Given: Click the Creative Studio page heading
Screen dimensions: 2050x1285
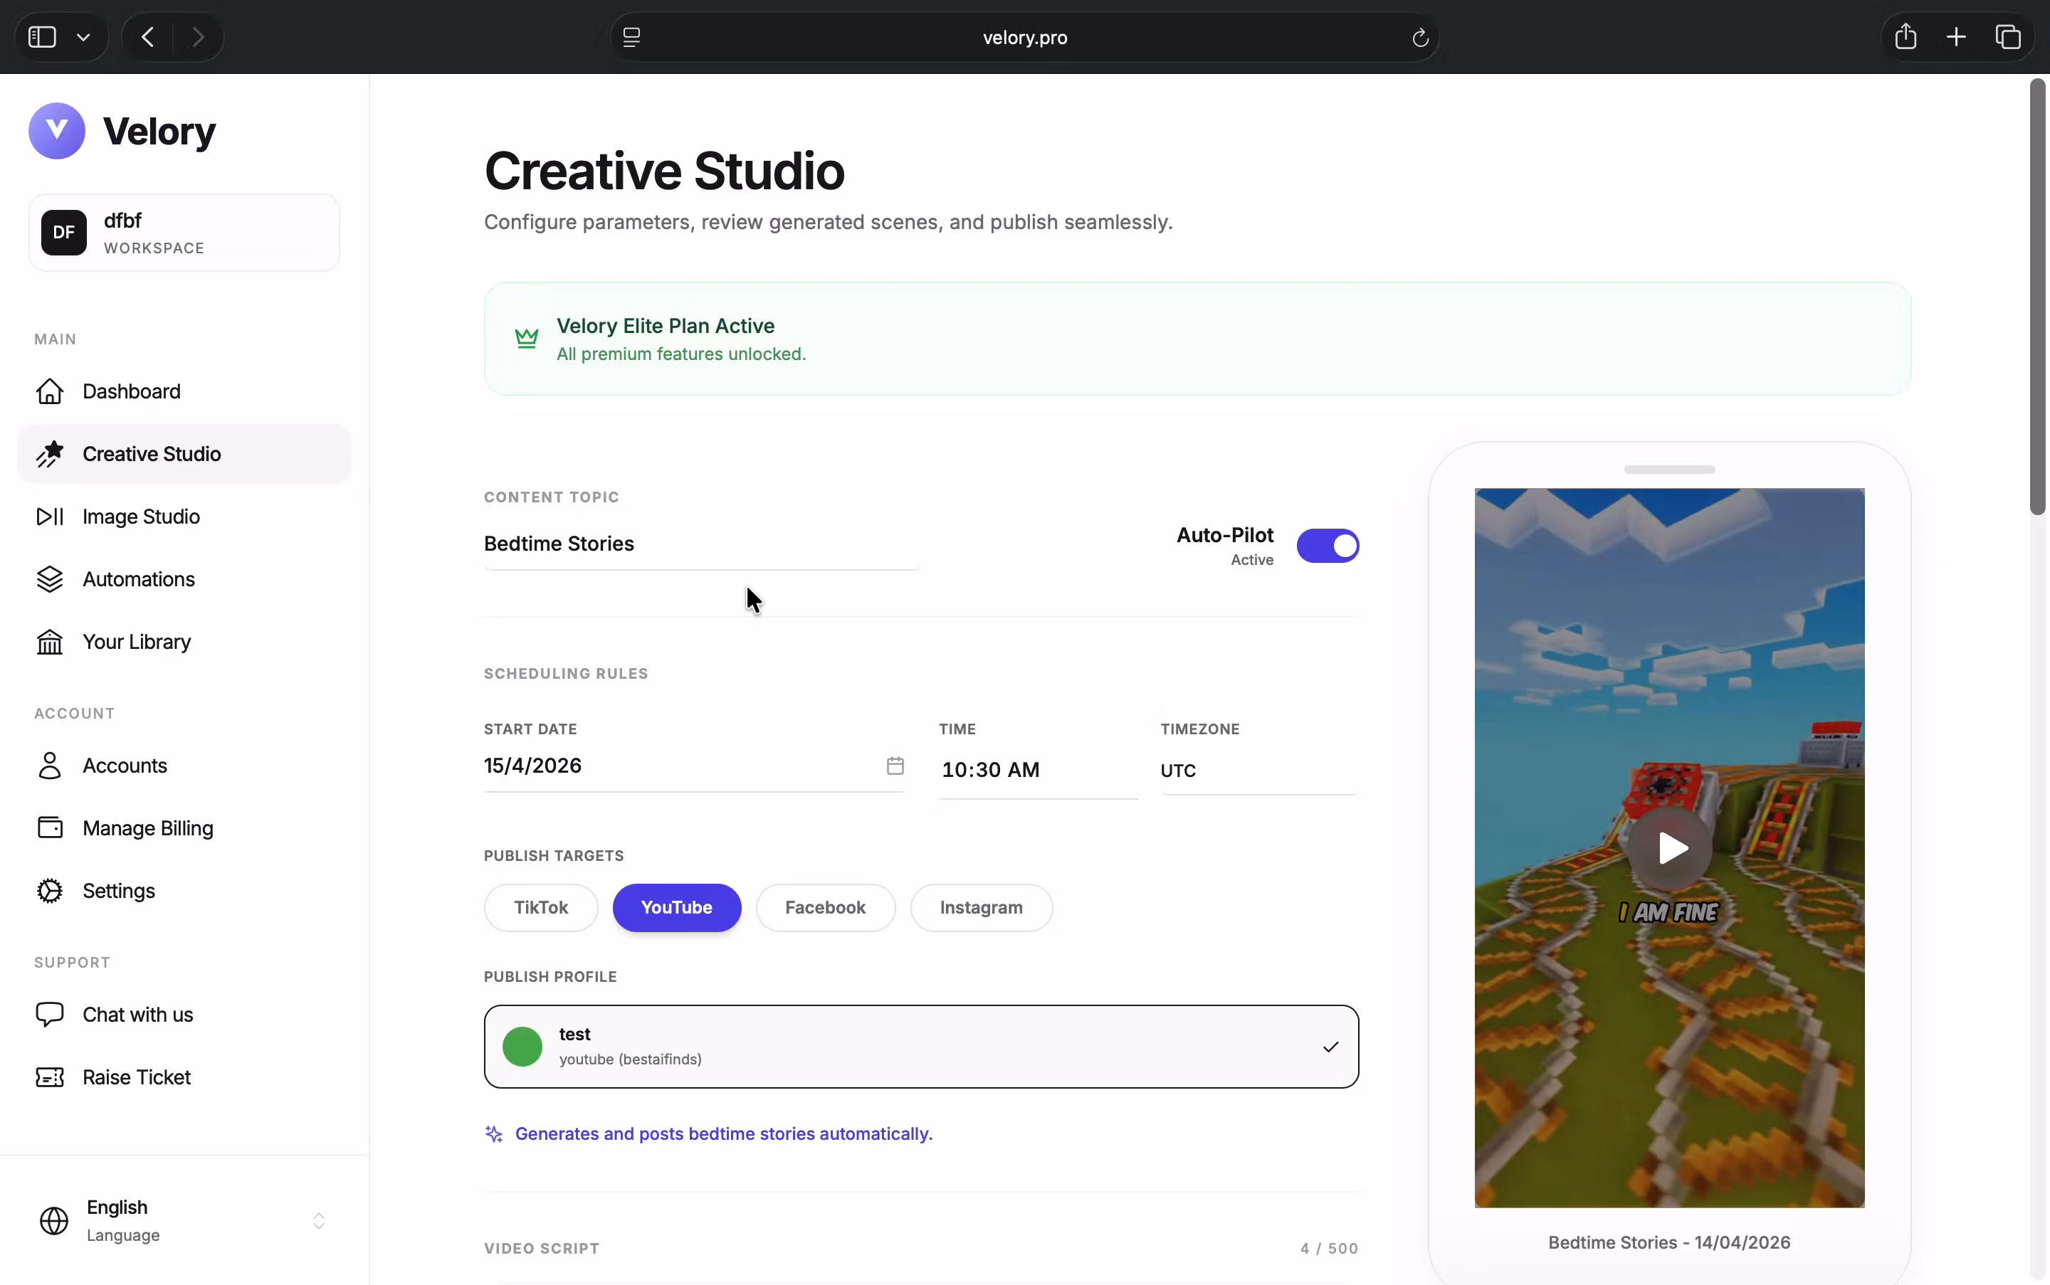Looking at the screenshot, I should tap(664, 171).
